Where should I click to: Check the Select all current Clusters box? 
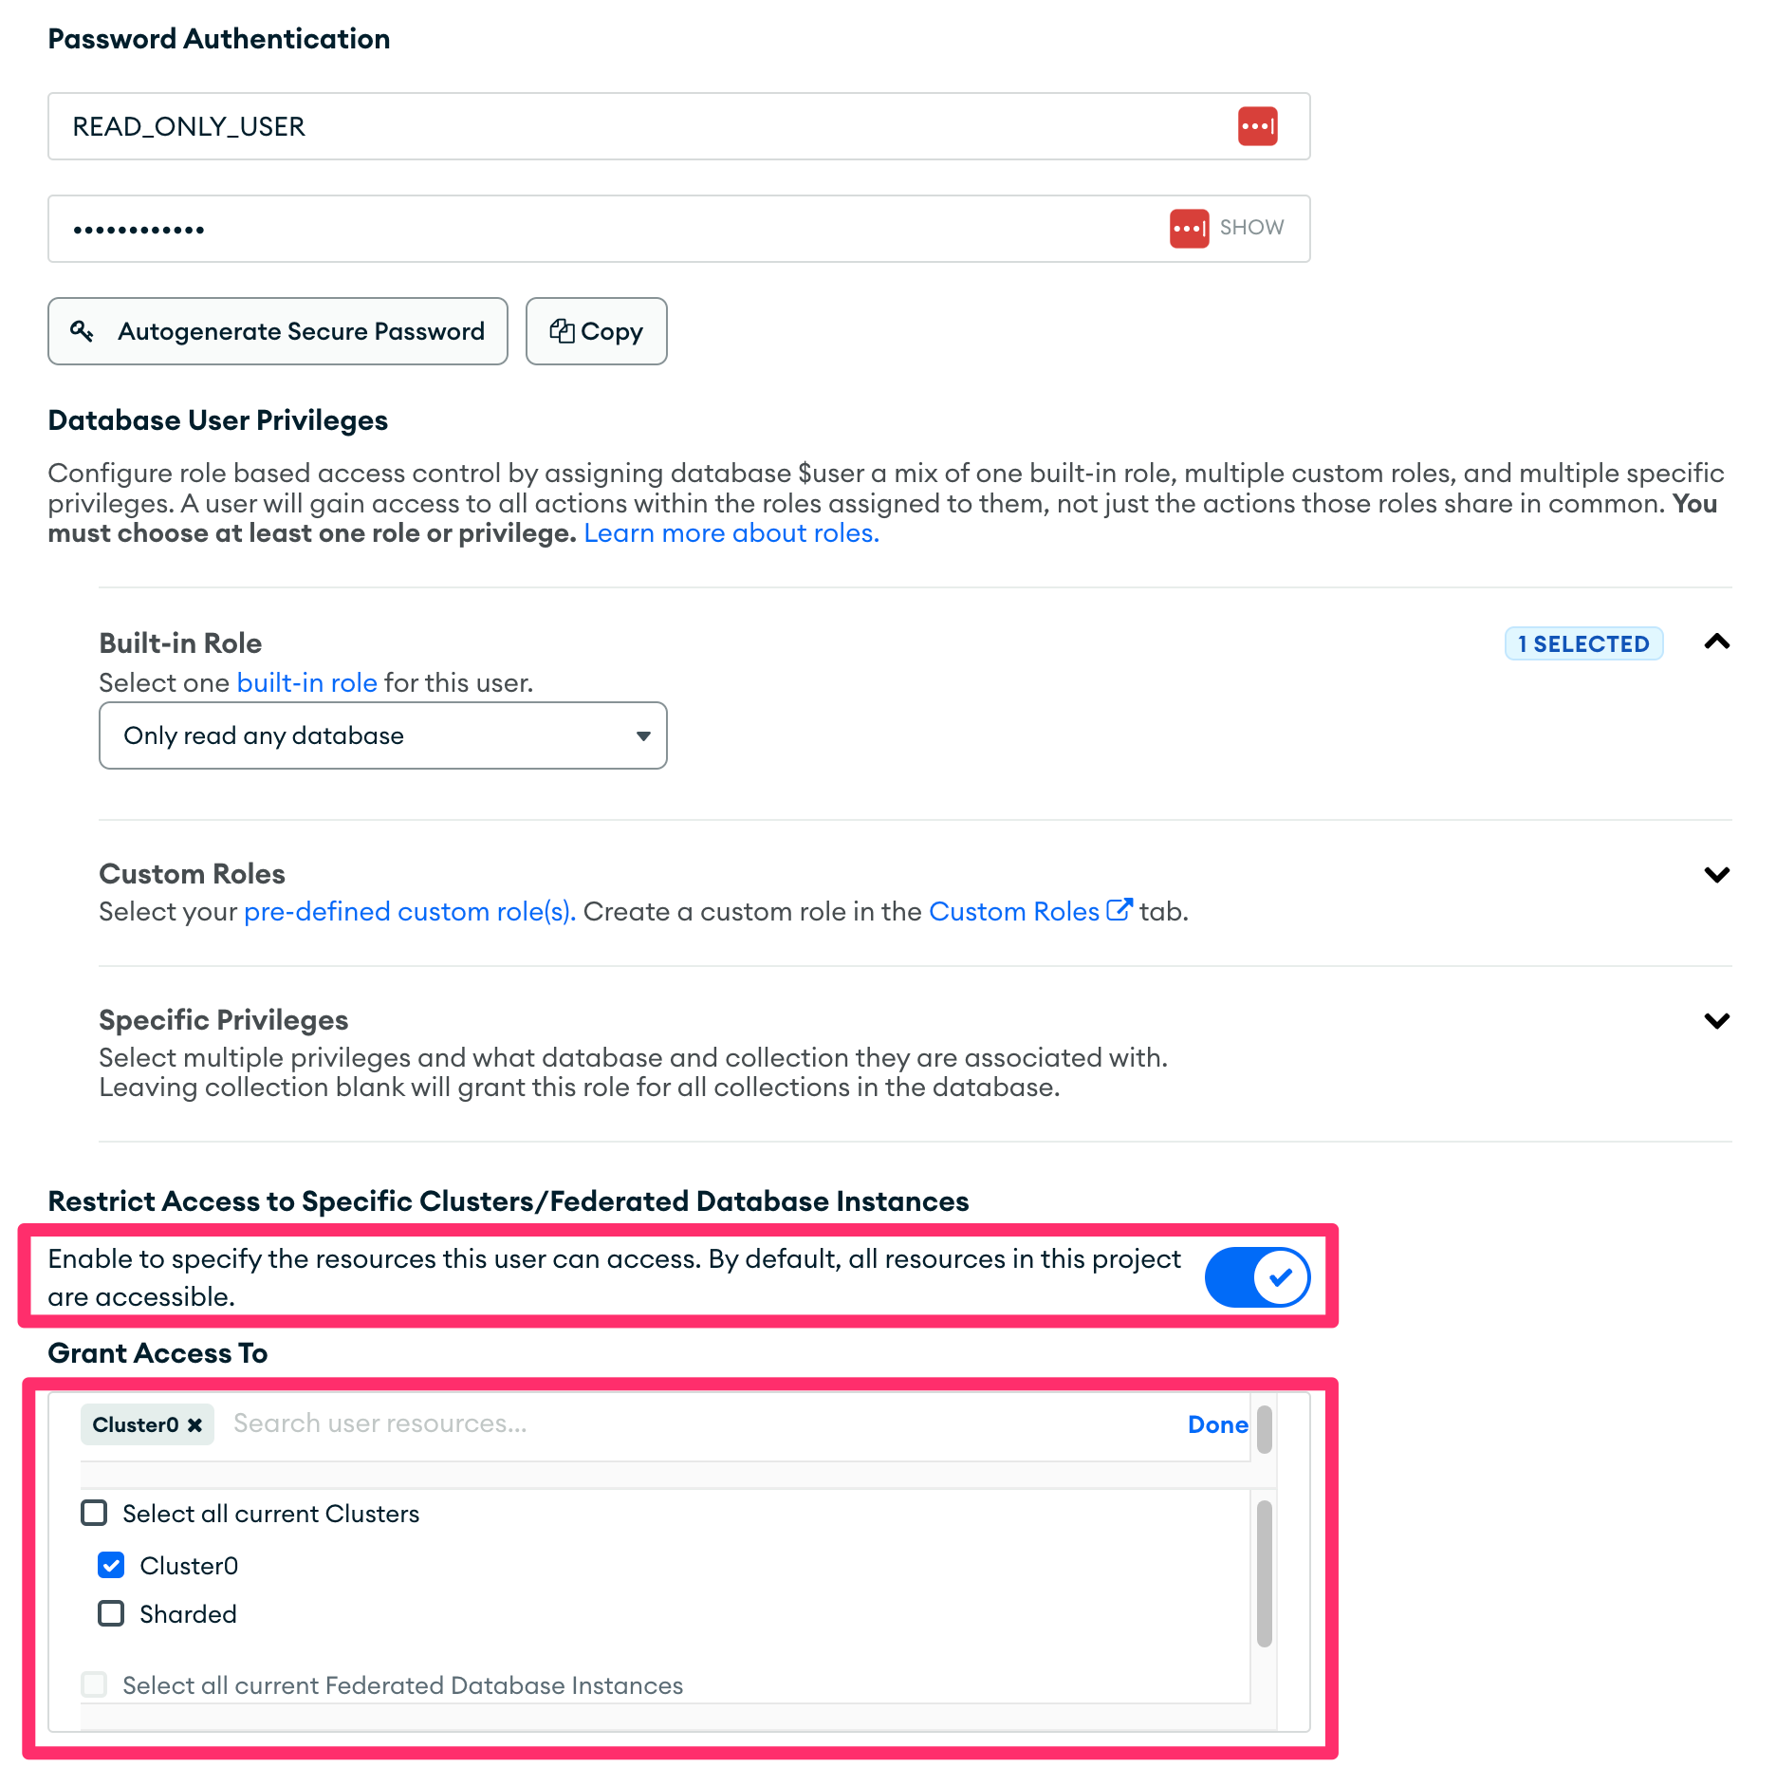94,1513
